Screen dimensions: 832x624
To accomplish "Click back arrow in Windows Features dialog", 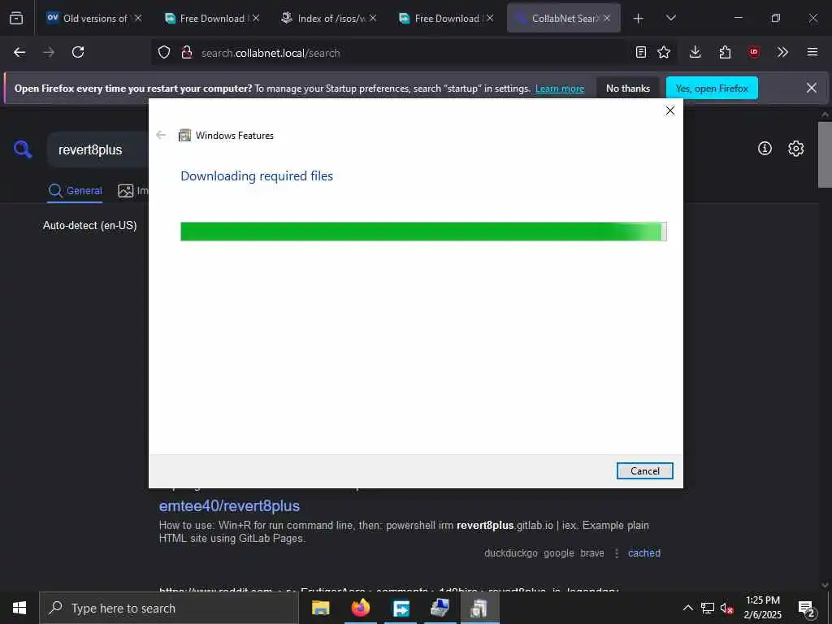I will [162, 136].
